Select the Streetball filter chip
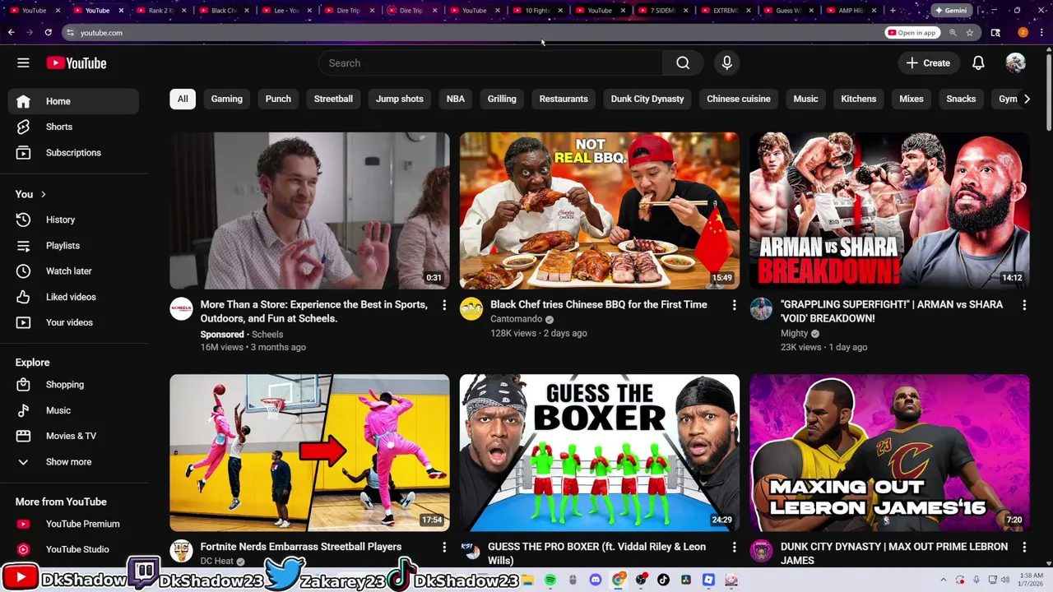Image resolution: width=1053 pixels, height=592 pixels. [x=333, y=99]
